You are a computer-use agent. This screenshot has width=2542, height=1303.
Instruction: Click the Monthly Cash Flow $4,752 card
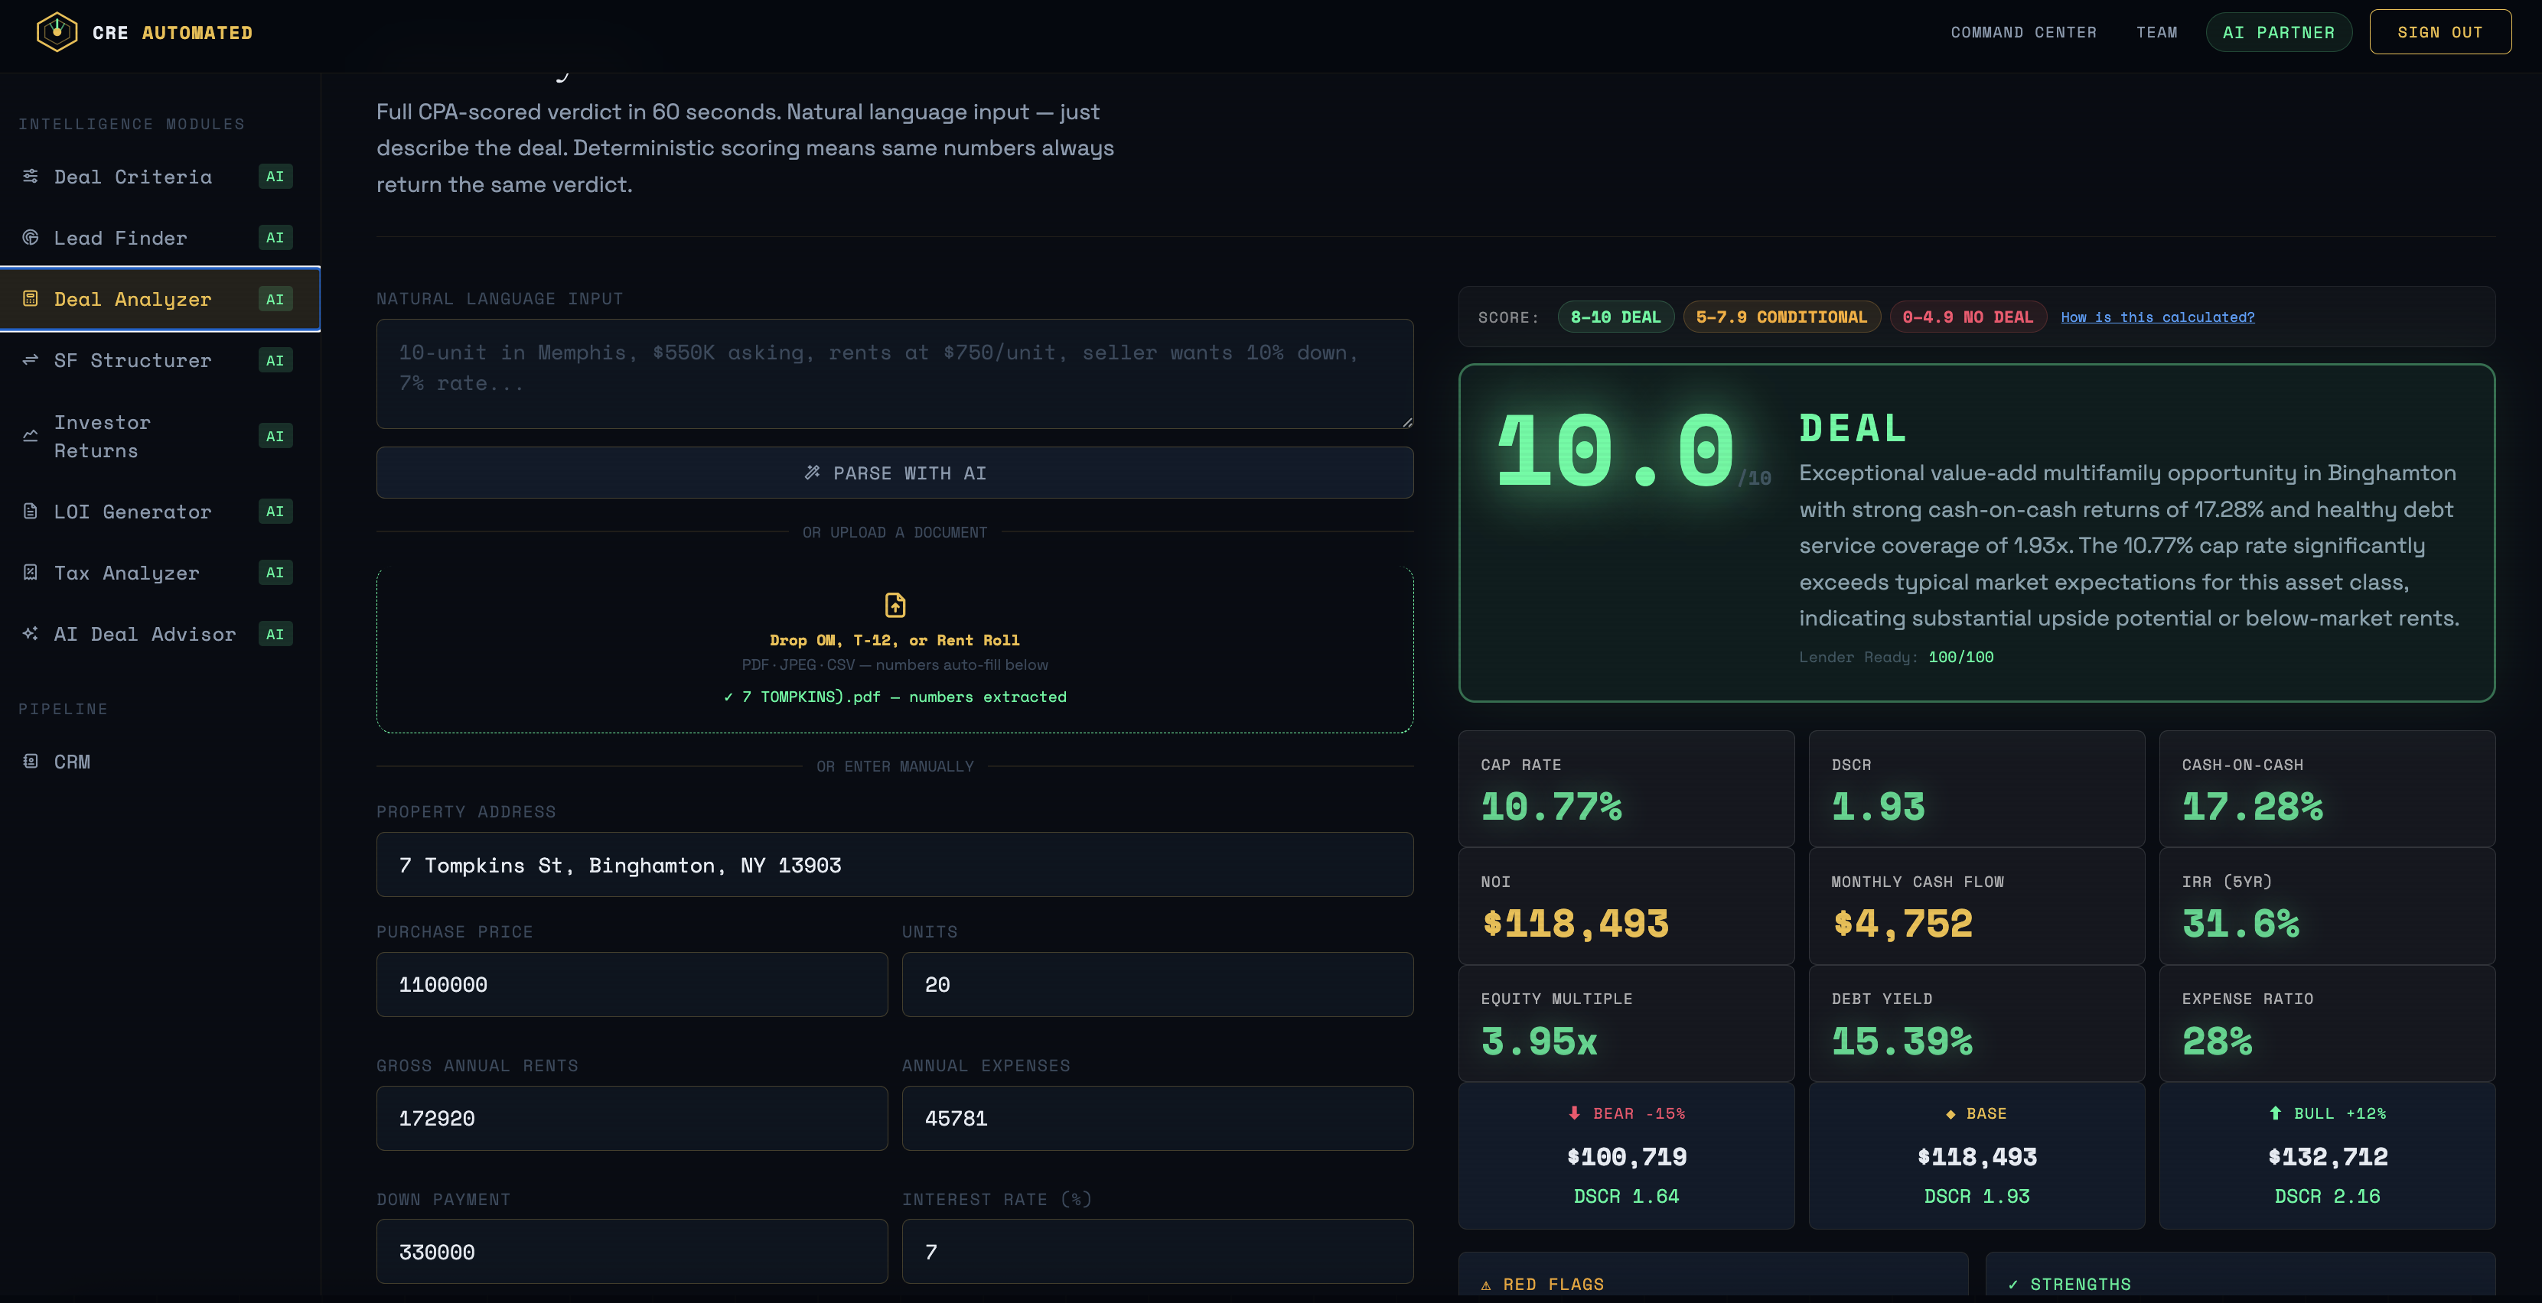1977,905
